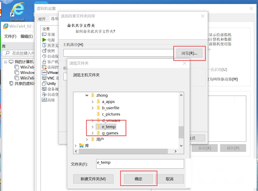This screenshot has width=258, height=191.
Task: Collapse the zhong folder node
Action: (87, 95)
